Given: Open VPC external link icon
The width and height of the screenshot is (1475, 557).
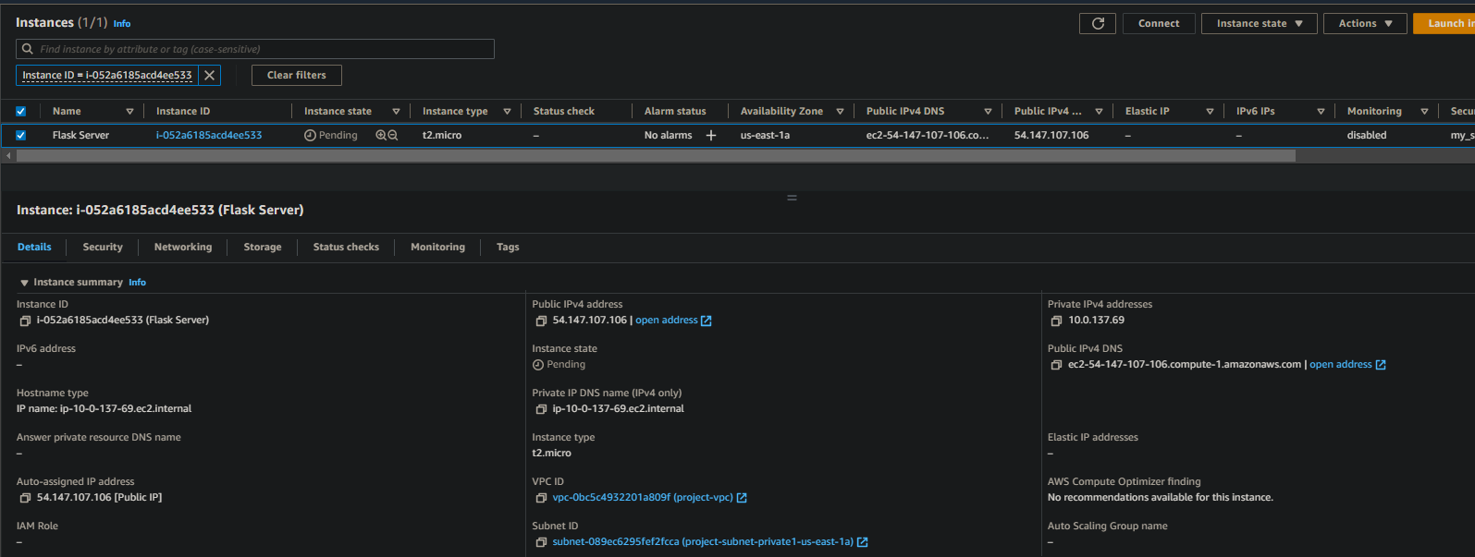Looking at the screenshot, I should tap(742, 498).
